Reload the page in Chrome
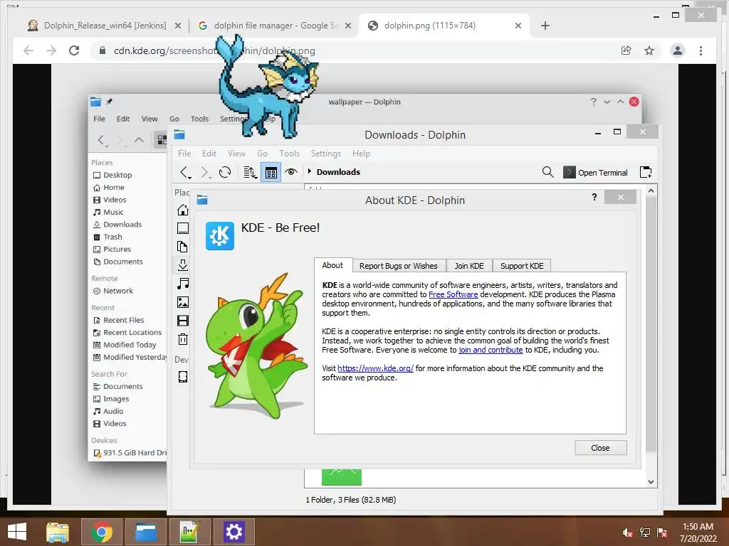 point(74,50)
